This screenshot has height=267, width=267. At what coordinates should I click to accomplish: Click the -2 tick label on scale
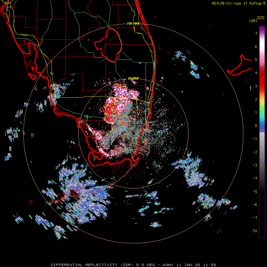tap(255, 152)
